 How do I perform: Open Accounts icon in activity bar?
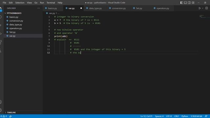tap(1, 102)
